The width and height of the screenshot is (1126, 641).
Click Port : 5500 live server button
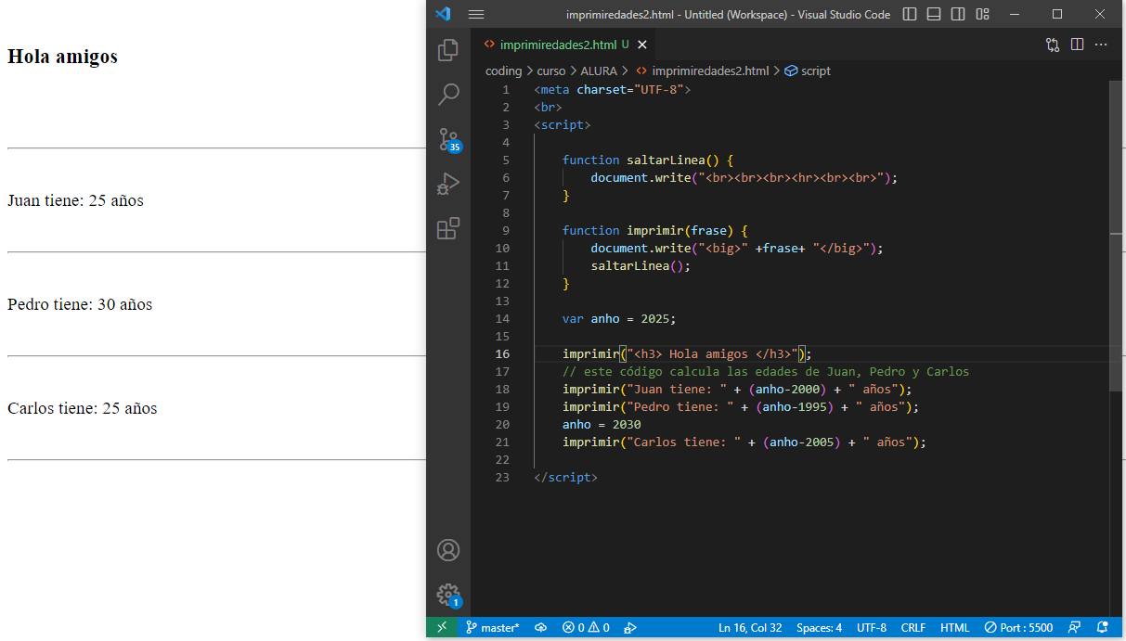click(x=1018, y=628)
